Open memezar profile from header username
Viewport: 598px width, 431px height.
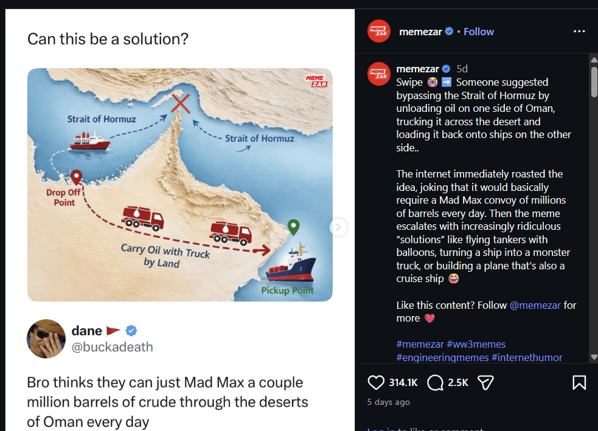click(420, 32)
